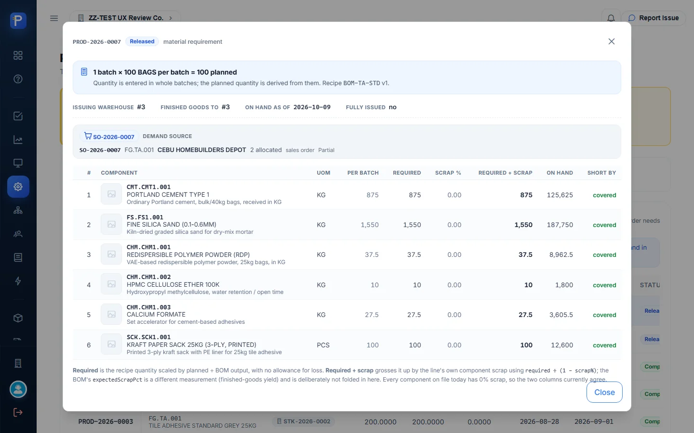The height and width of the screenshot is (433, 694).
Task: Dismiss the dialog with the X icon
Action: point(612,41)
